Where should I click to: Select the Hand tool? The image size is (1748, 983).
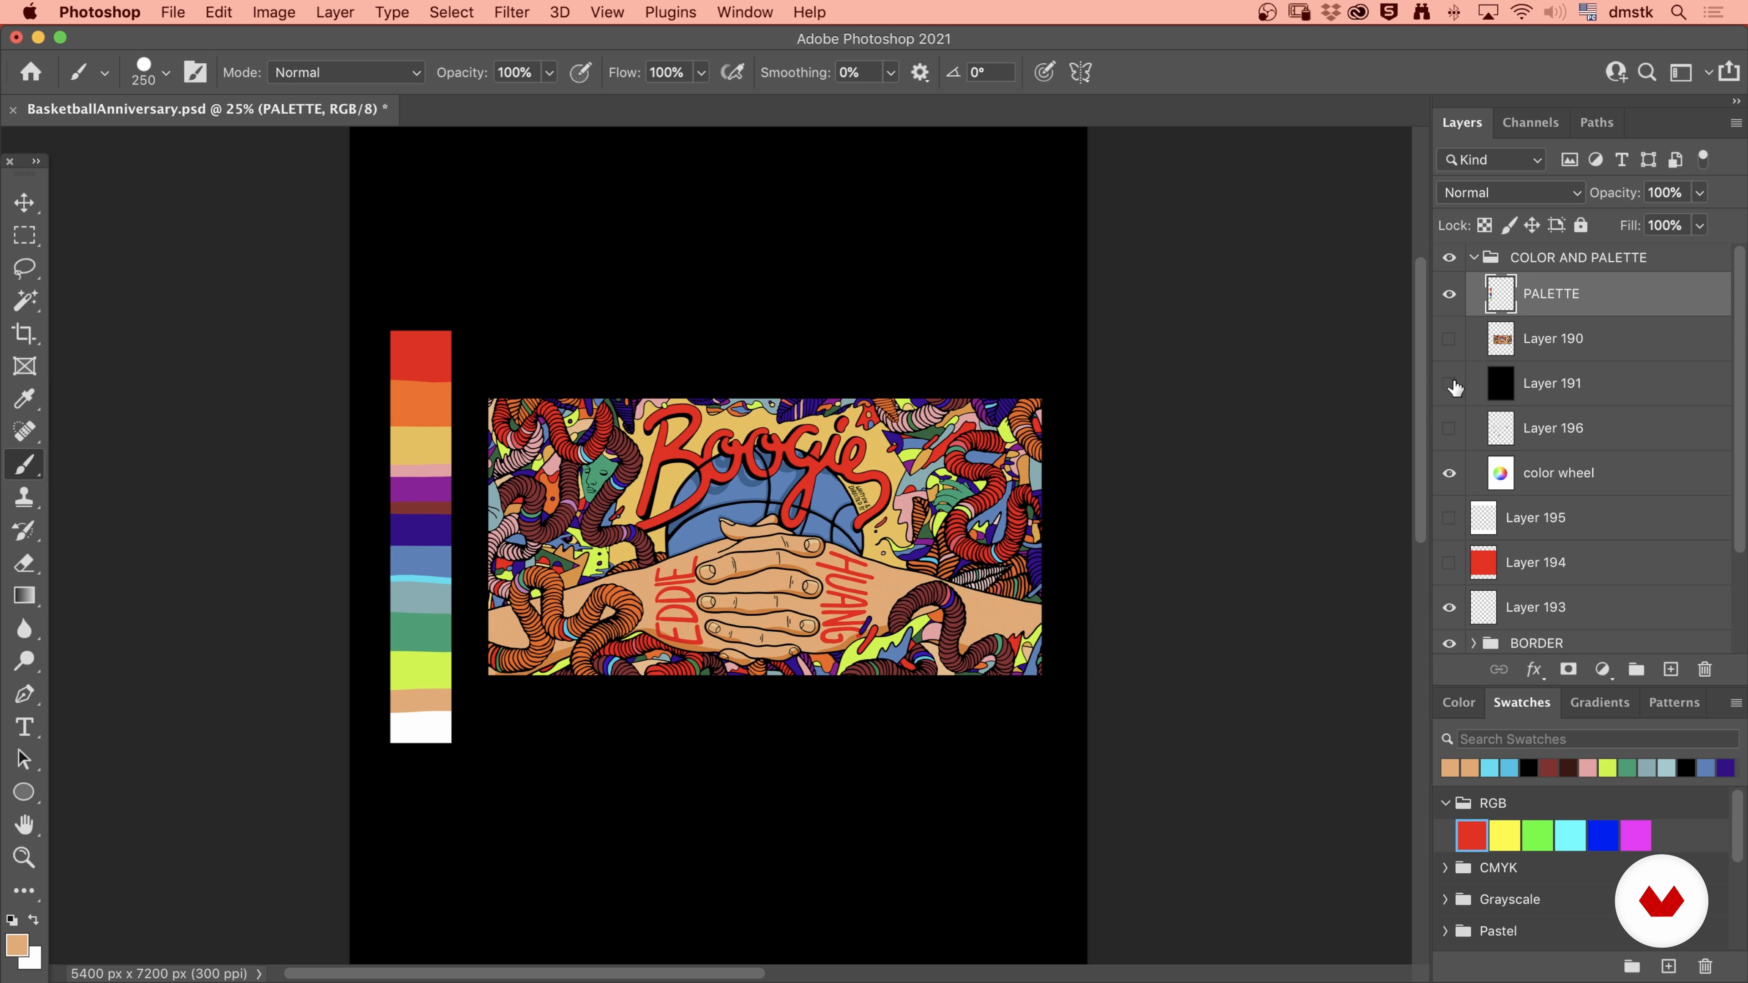25,825
